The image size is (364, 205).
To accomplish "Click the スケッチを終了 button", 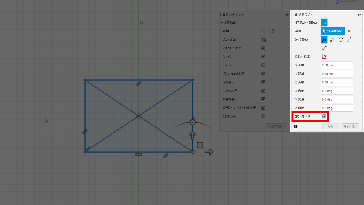I will (276, 126).
